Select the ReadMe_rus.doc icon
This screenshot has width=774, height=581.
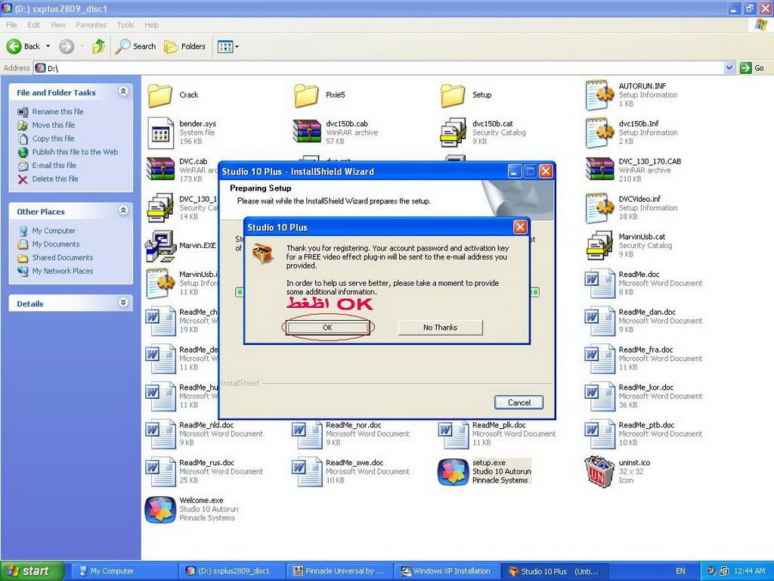160,471
